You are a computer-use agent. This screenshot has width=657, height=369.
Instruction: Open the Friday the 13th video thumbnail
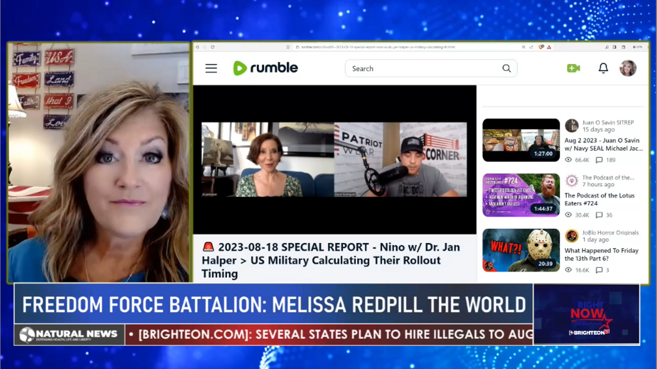[520, 250]
